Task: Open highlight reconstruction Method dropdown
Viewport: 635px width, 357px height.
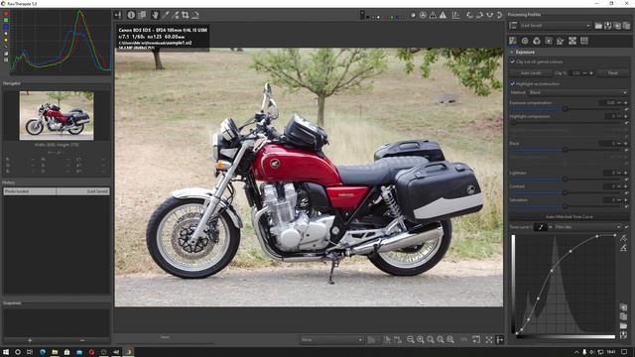Action: tap(577, 92)
